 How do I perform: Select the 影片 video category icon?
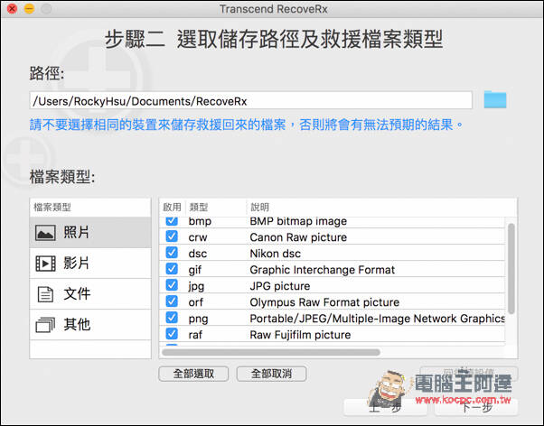tap(45, 264)
